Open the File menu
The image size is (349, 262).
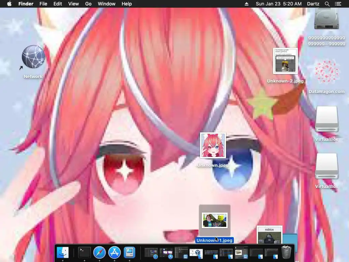pyautogui.click(x=43, y=4)
